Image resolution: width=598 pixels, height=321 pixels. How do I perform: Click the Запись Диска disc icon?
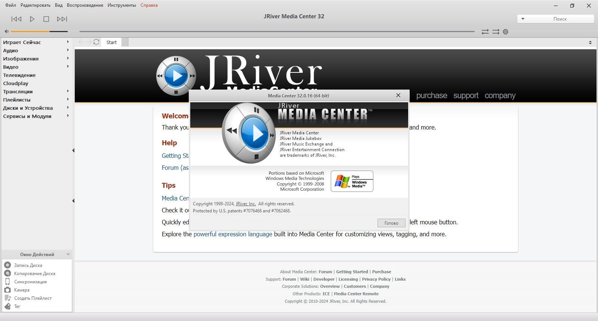[7, 265]
